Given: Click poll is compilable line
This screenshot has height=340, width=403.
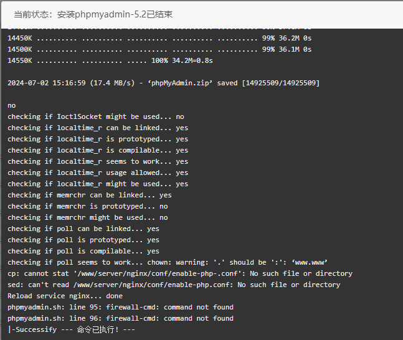Looking at the screenshot, I should pyautogui.click(x=83, y=251).
